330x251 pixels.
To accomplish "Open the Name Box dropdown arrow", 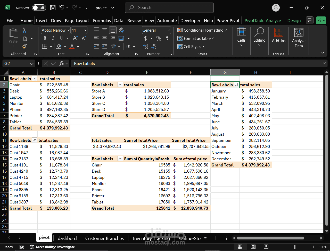I will 32,63.
